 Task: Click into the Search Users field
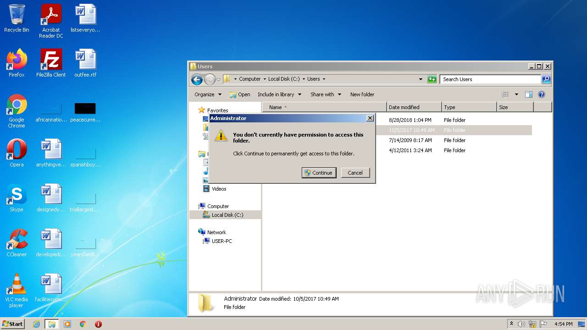(490, 79)
